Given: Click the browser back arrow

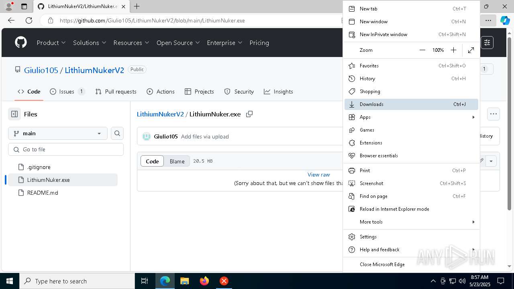Looking at the screenshot, I should click(11, 20).
